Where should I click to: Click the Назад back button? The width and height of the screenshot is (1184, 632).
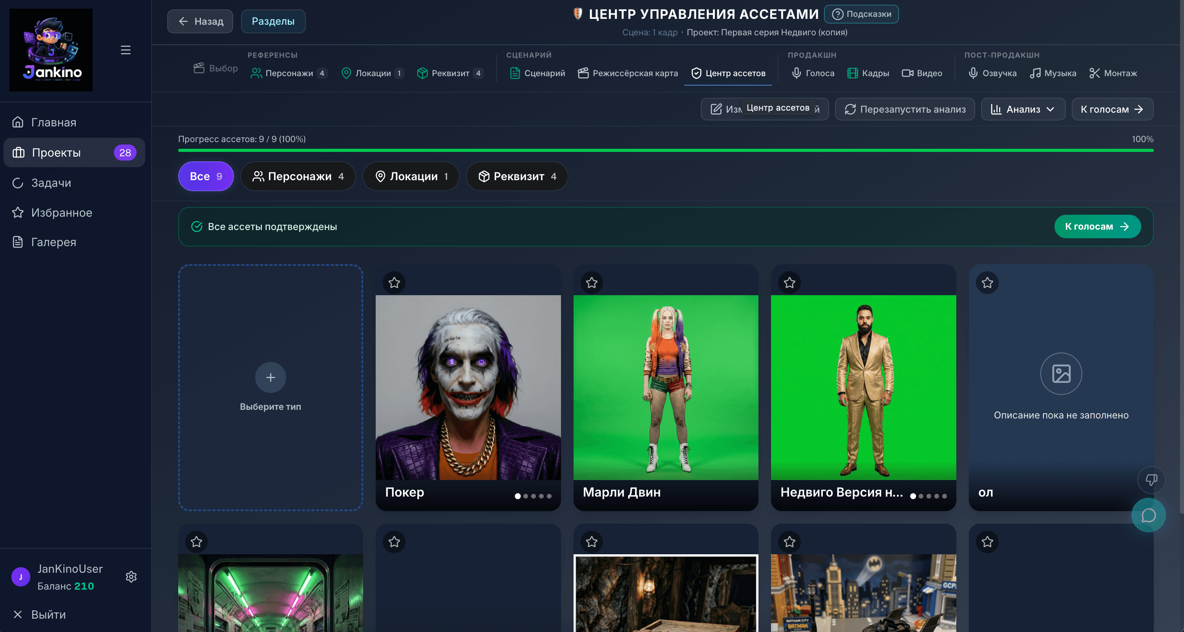click(200, 21)
